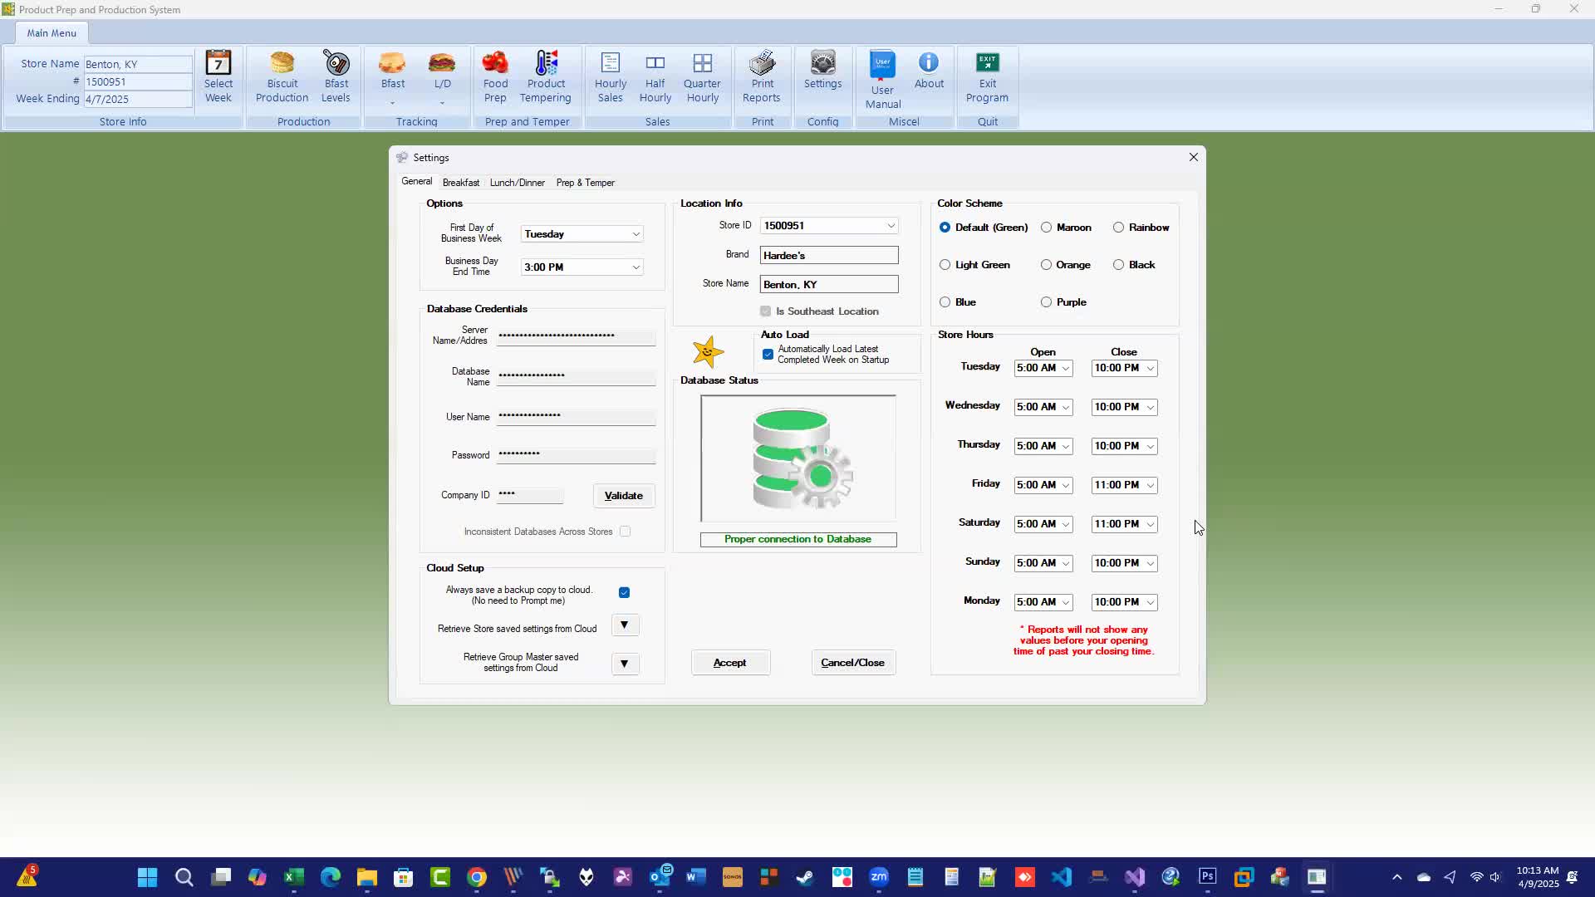Switch to Lunch/Dinner tab

518,183
